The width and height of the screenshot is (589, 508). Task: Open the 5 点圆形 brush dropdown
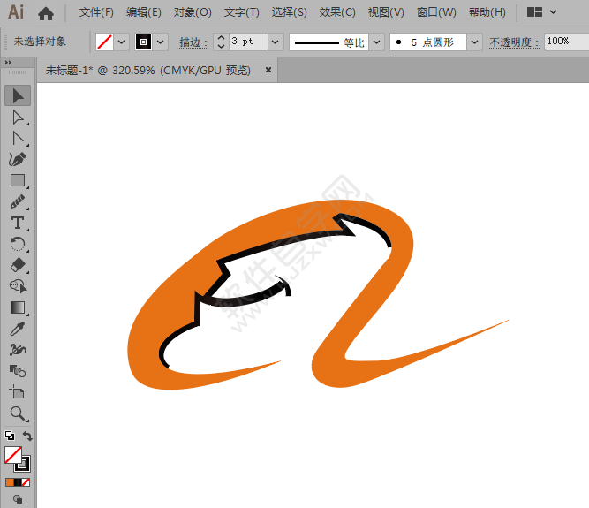[x=474, y=42]
